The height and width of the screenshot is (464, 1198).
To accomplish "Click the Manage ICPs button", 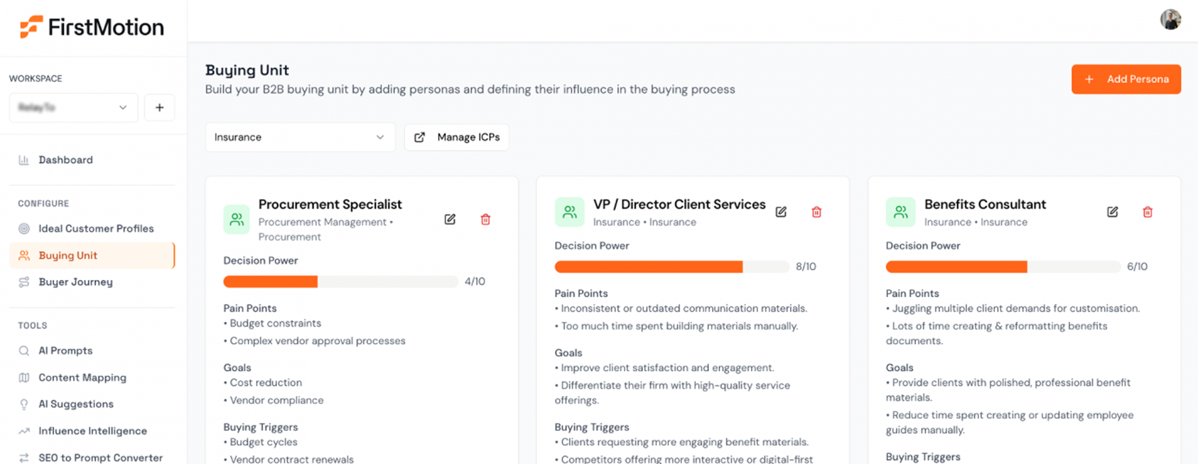I will tap(457, 137).
